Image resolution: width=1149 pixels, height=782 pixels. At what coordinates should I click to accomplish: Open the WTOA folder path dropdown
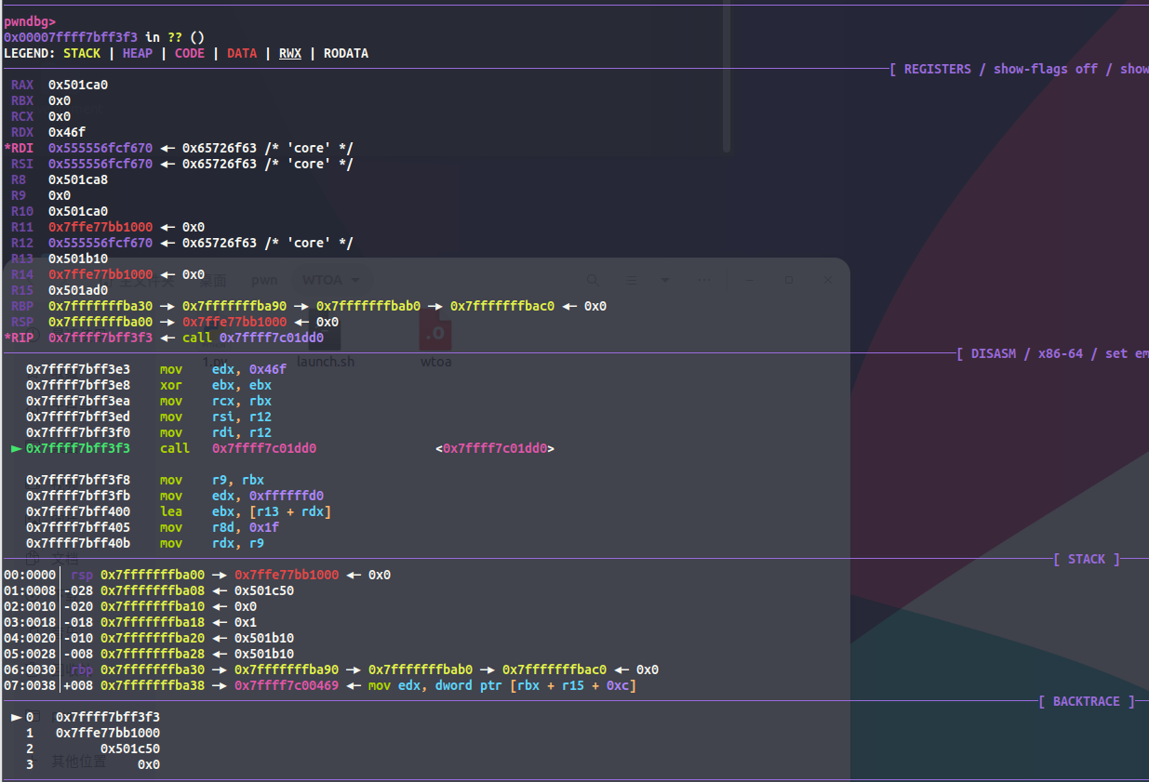point(331,279)
